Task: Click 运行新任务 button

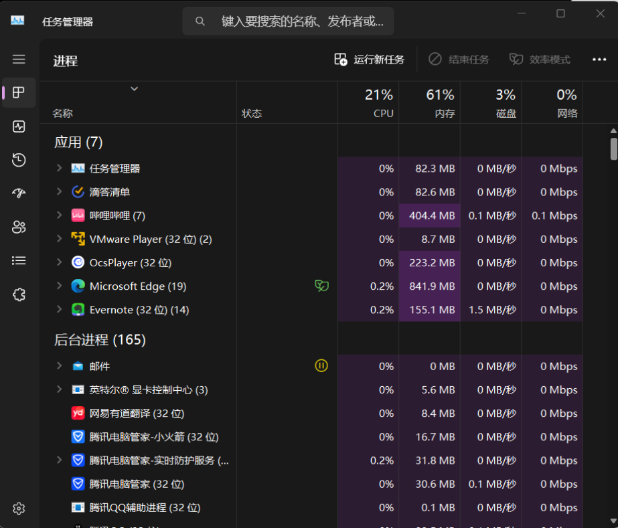Action: [370, 60]
